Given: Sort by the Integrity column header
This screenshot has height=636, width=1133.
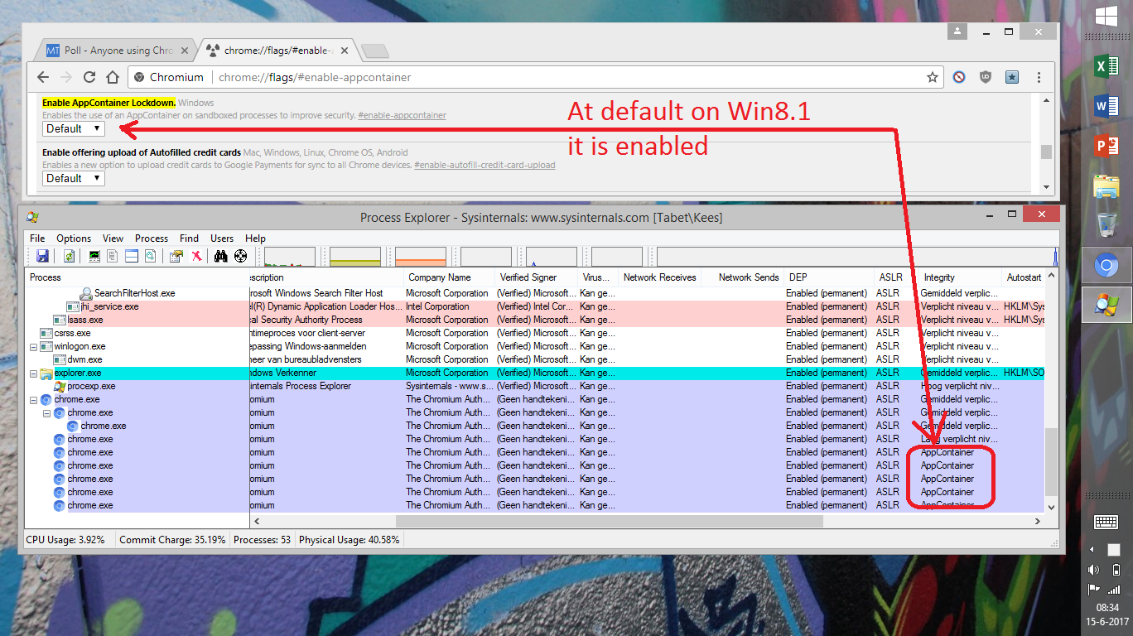Looking at the screenshot, I should [x=959, y=277].
